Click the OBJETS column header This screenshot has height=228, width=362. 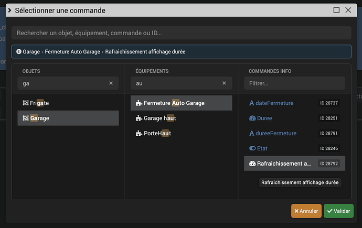[x=31, y=71]
